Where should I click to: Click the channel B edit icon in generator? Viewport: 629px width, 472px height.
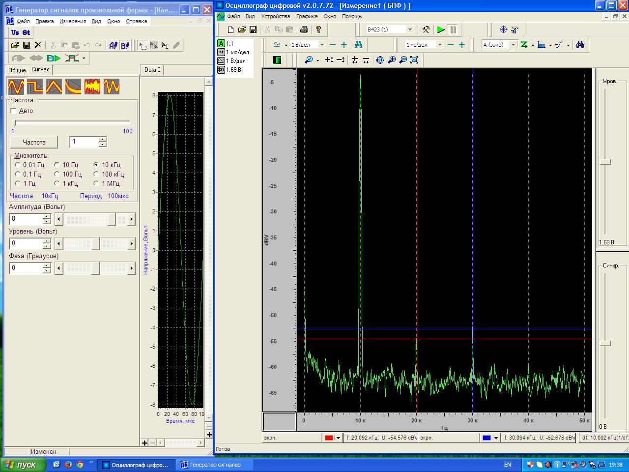pyautogui.click(x=125, y=45)
